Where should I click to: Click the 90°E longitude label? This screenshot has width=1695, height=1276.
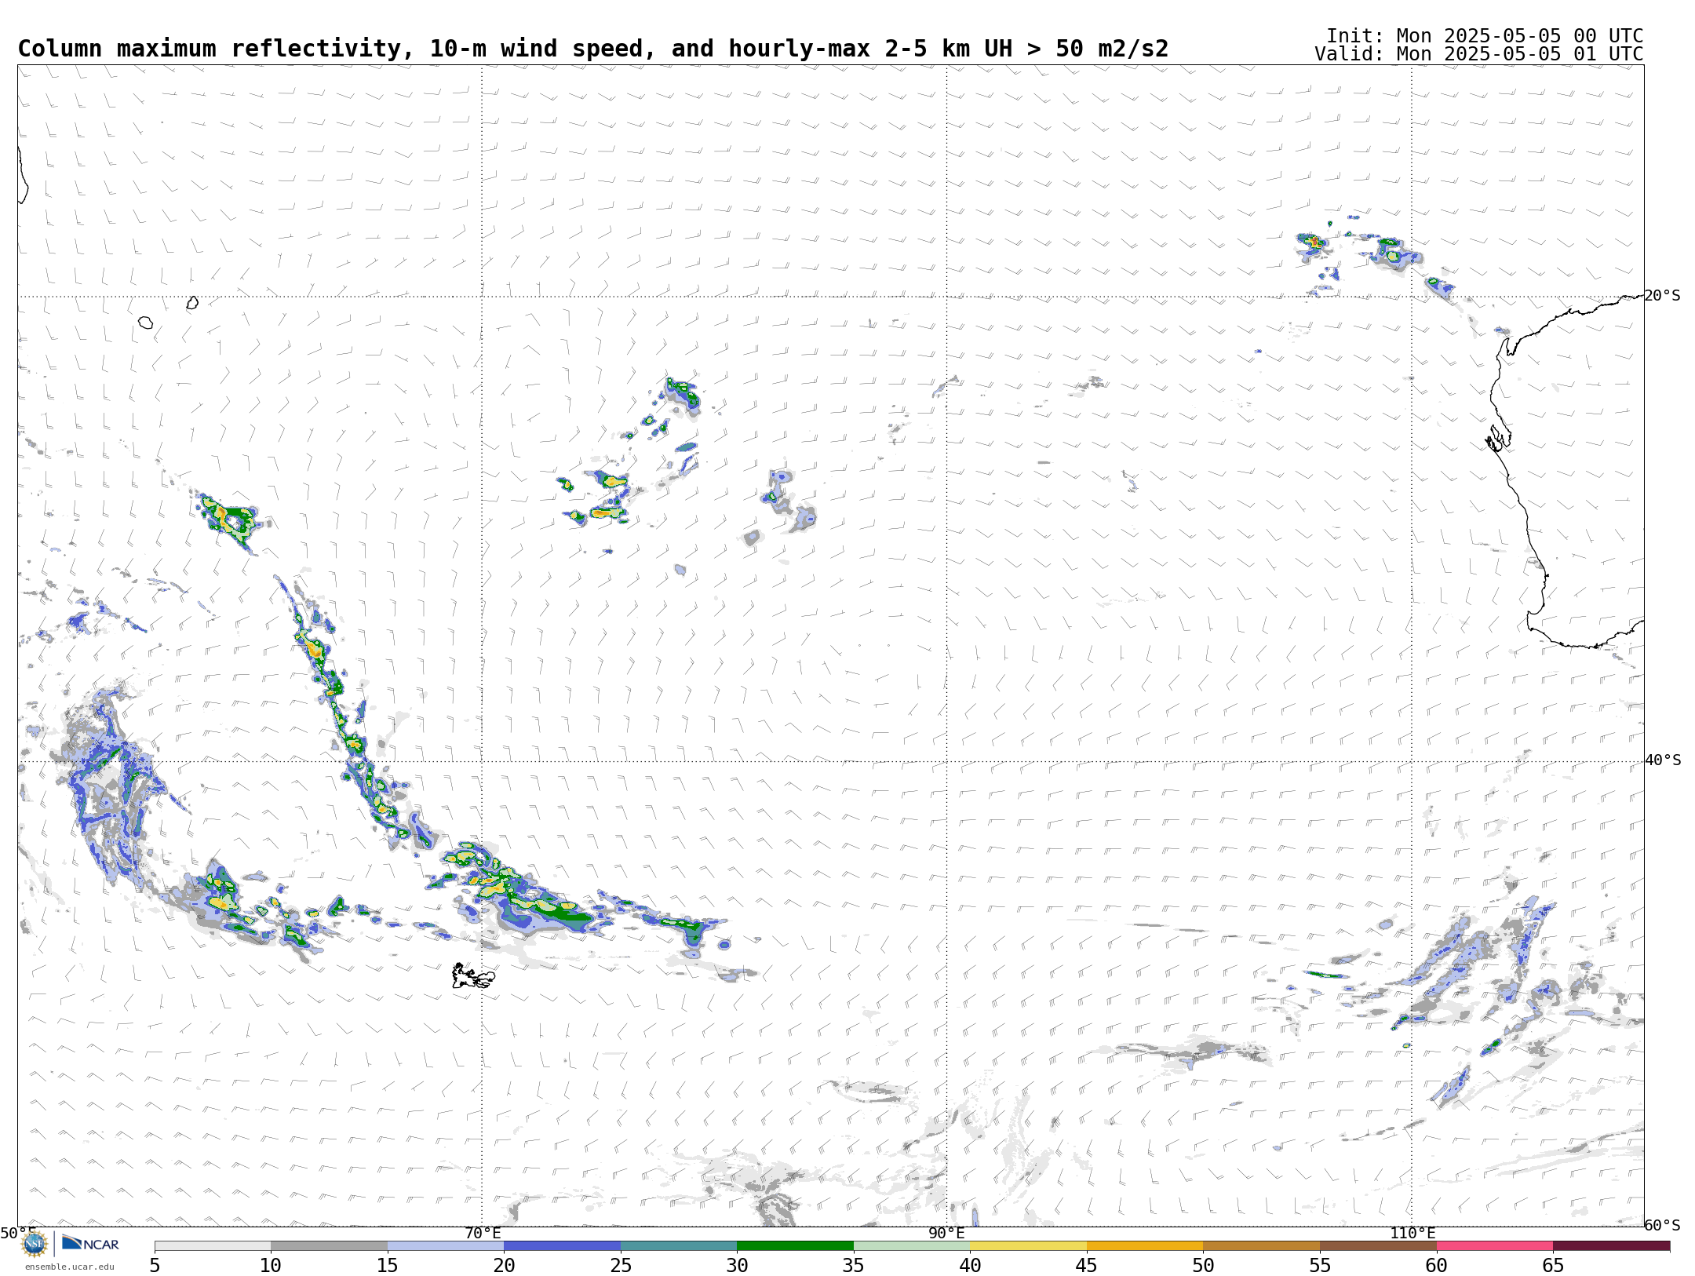click(947, 1233)
